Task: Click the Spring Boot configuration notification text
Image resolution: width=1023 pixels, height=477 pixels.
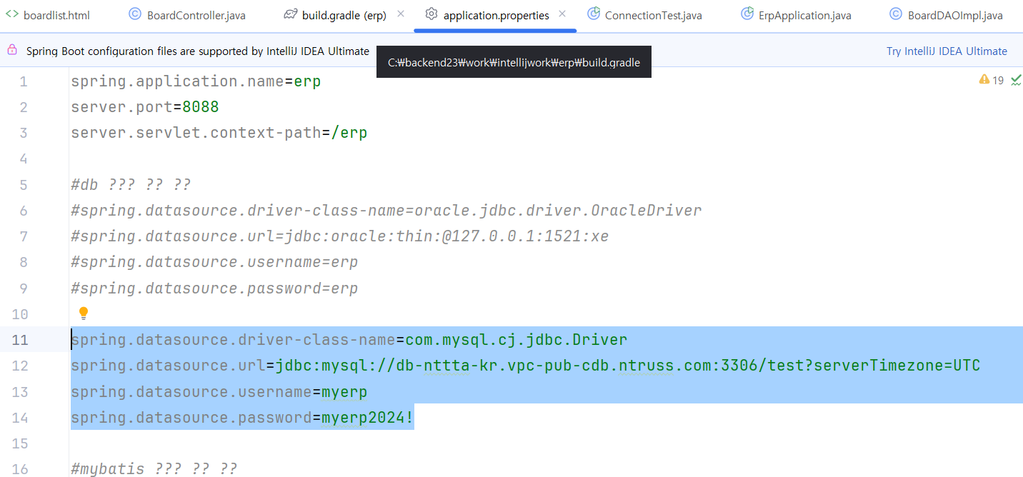Action: tap(198, 51)
